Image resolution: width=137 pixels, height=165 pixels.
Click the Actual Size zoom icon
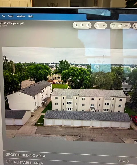pyautogui.click(x=82, y=25)
